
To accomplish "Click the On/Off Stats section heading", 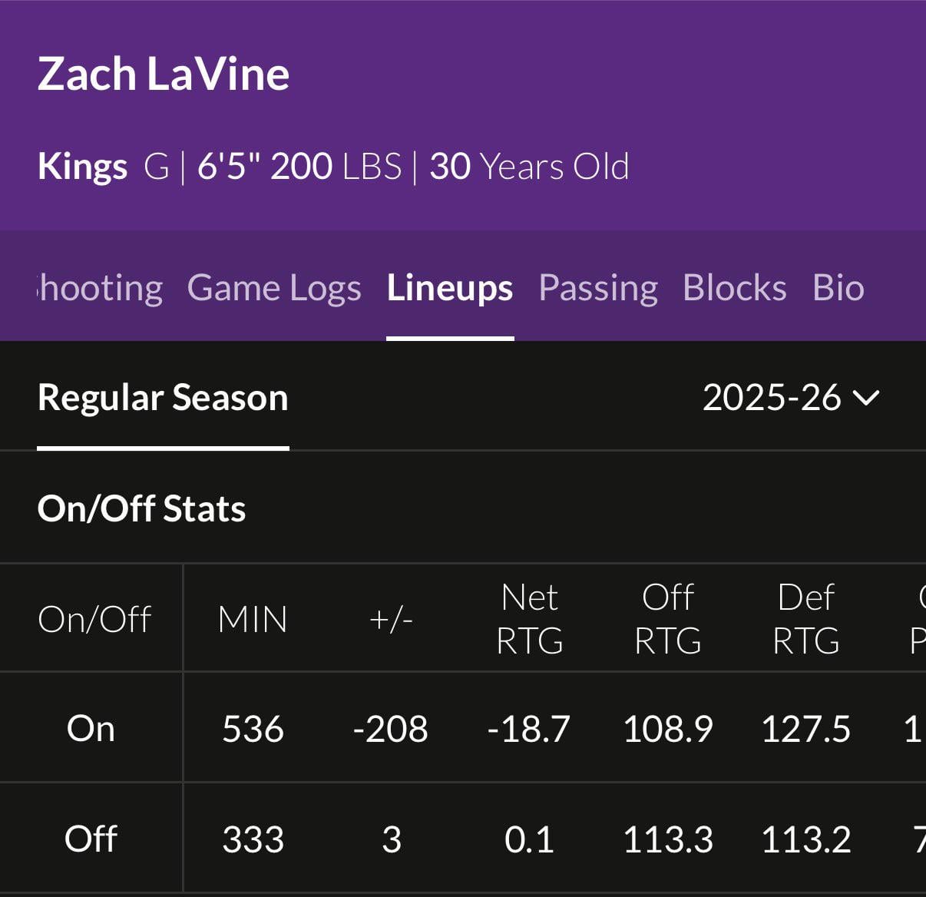I will [142, 508].
